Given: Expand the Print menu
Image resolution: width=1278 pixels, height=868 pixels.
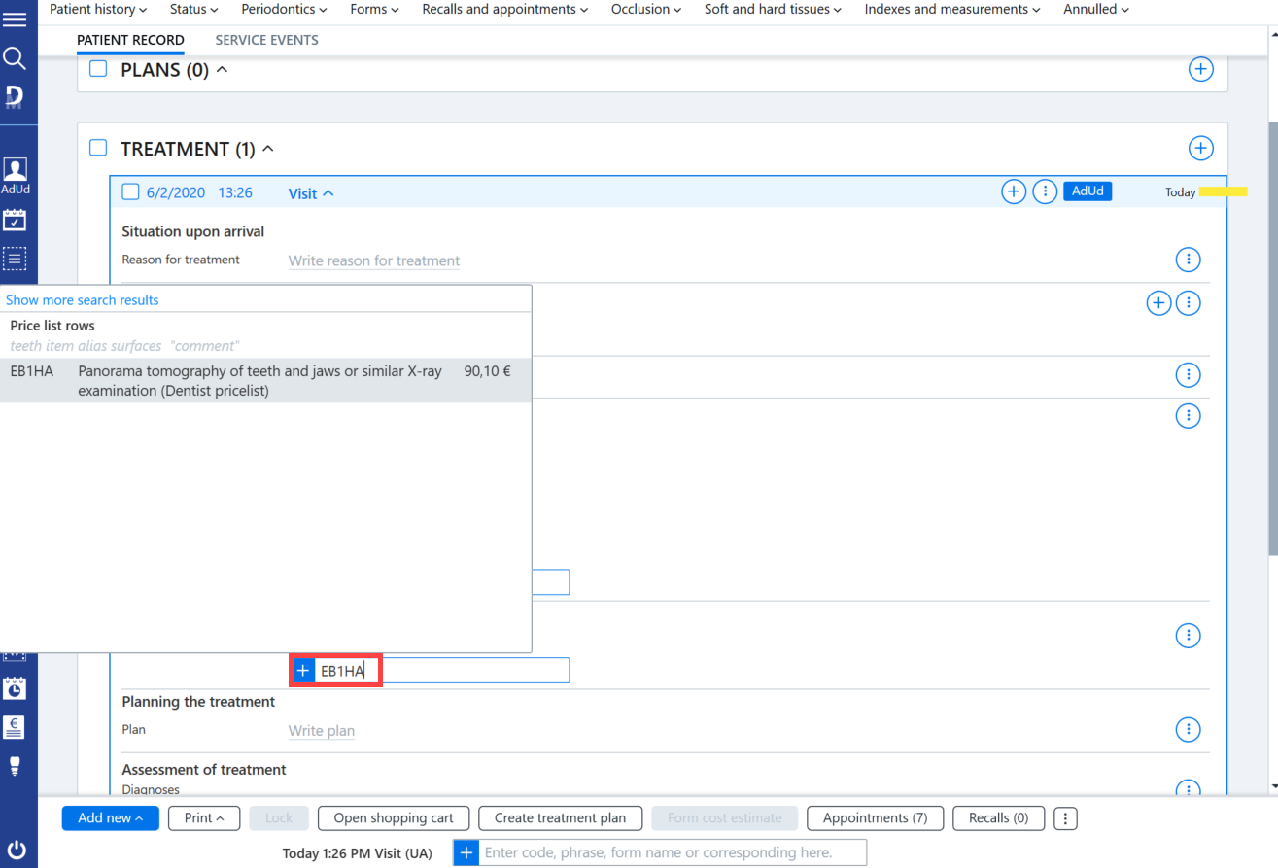Looking at the screenshot, I should click(x=204, y=818).
